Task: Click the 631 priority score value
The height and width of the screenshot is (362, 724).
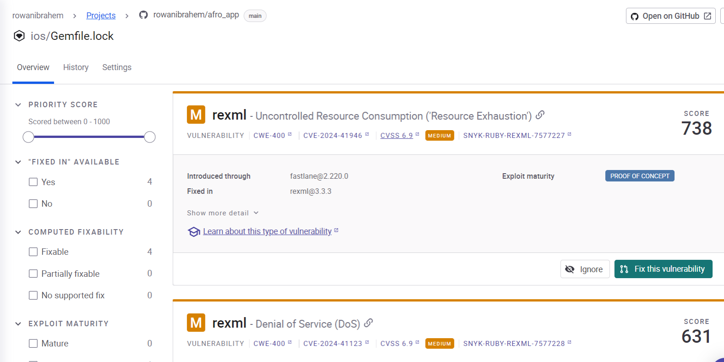Action: (x=697, y=336)
